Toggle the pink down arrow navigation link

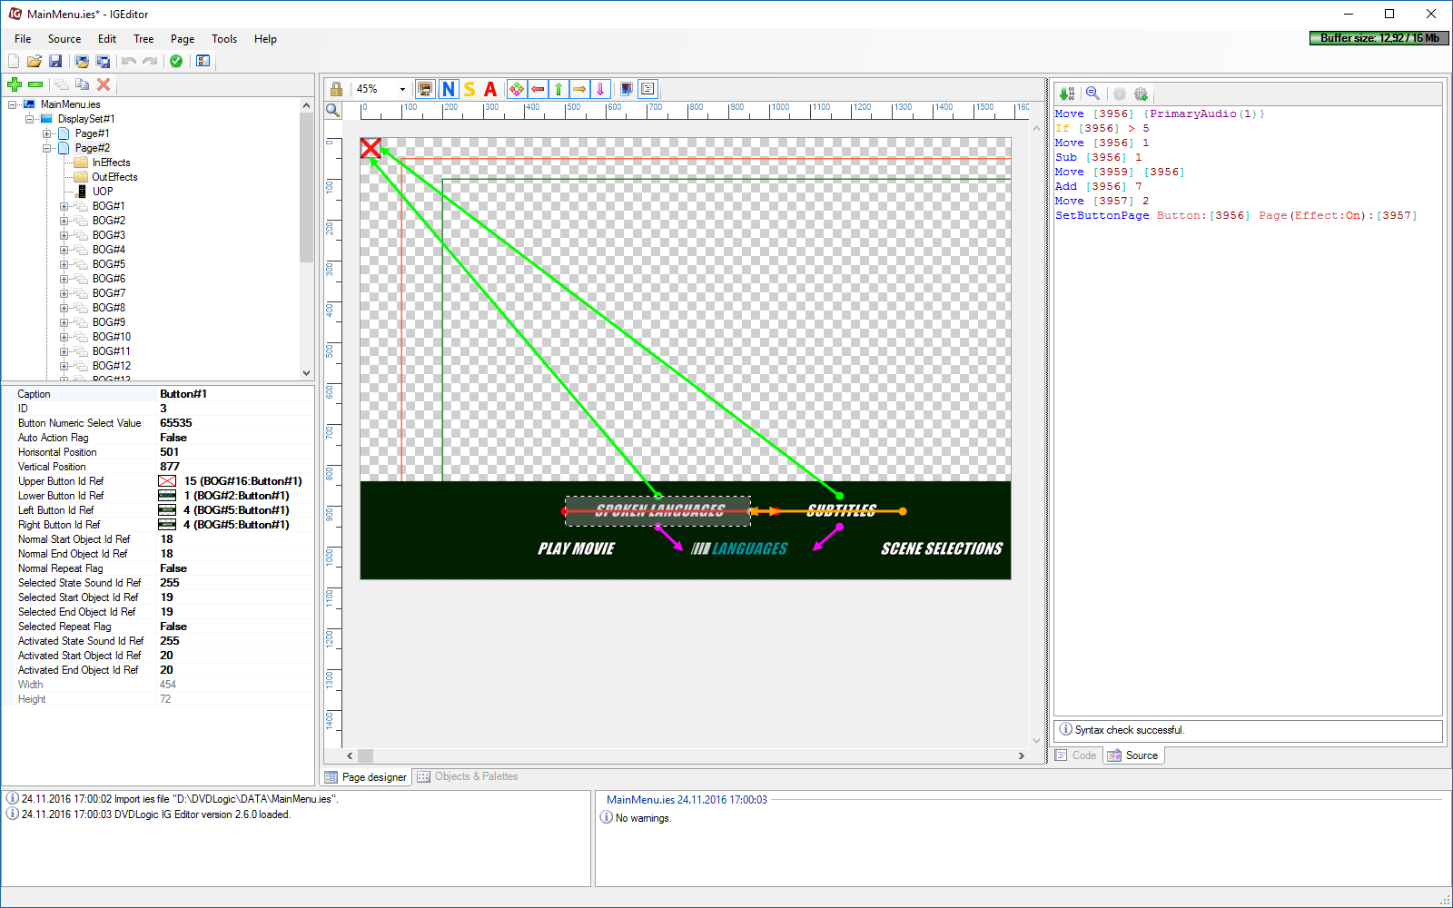tap(600, 89)
